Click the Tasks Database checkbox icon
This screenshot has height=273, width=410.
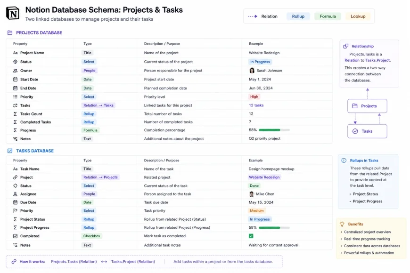(x=10, y=151)
